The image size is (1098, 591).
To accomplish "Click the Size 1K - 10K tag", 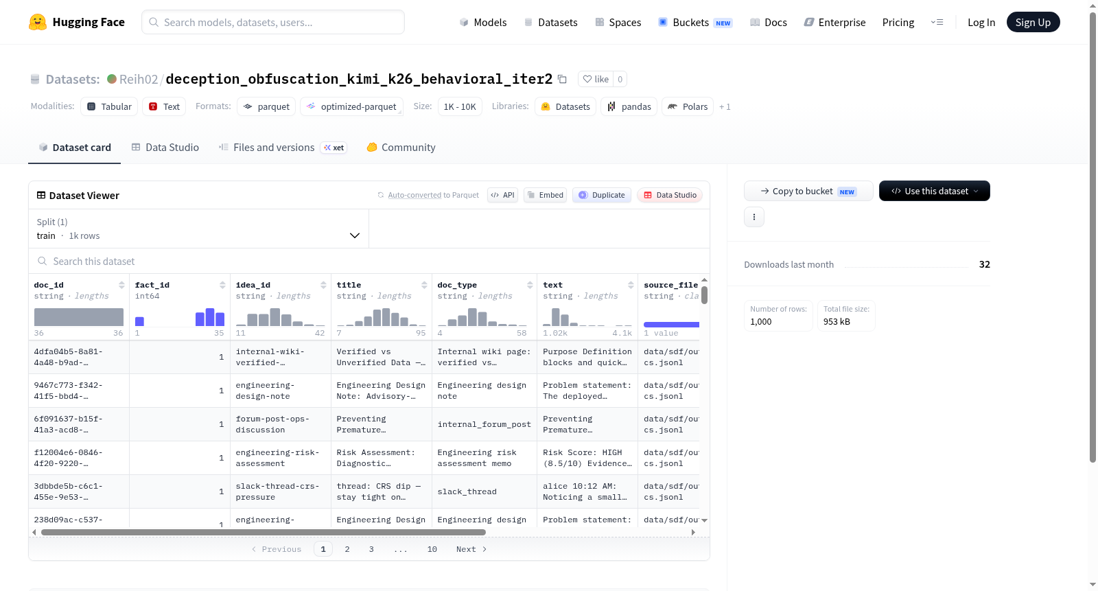I will tap(460, 106).
